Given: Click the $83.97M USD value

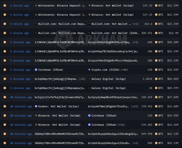Looking at the screenshot, I should click(173, 88).
